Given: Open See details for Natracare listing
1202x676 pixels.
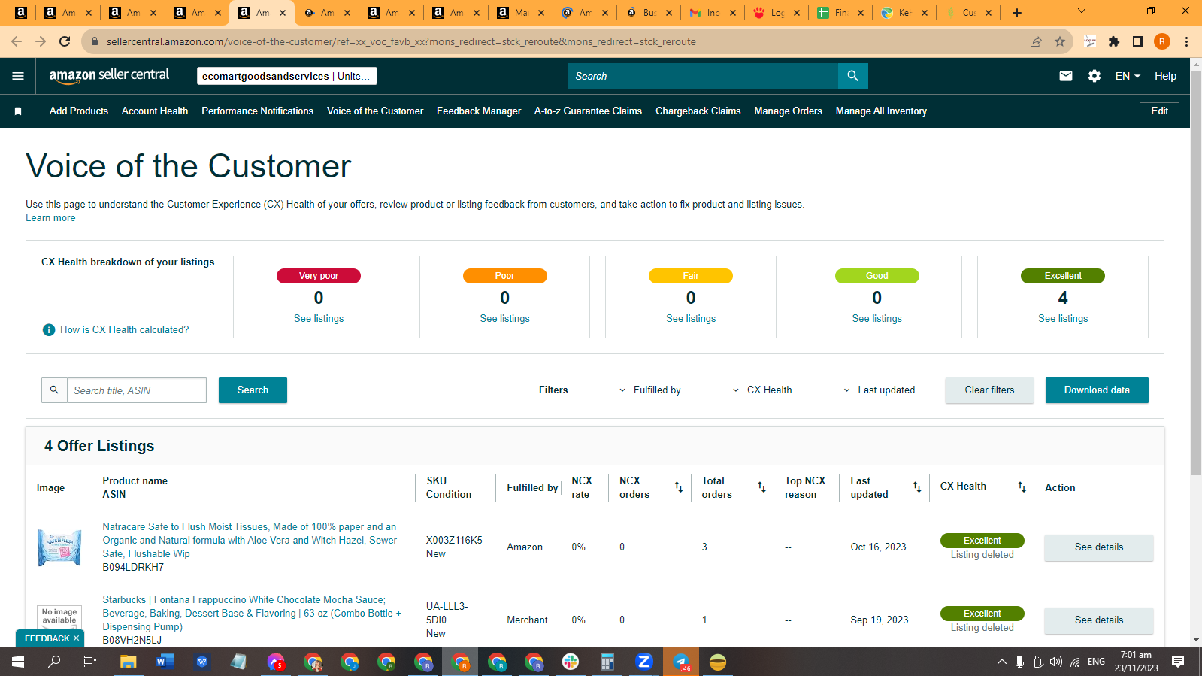Looking at the screenshot, I should (x=1098, y=547).
